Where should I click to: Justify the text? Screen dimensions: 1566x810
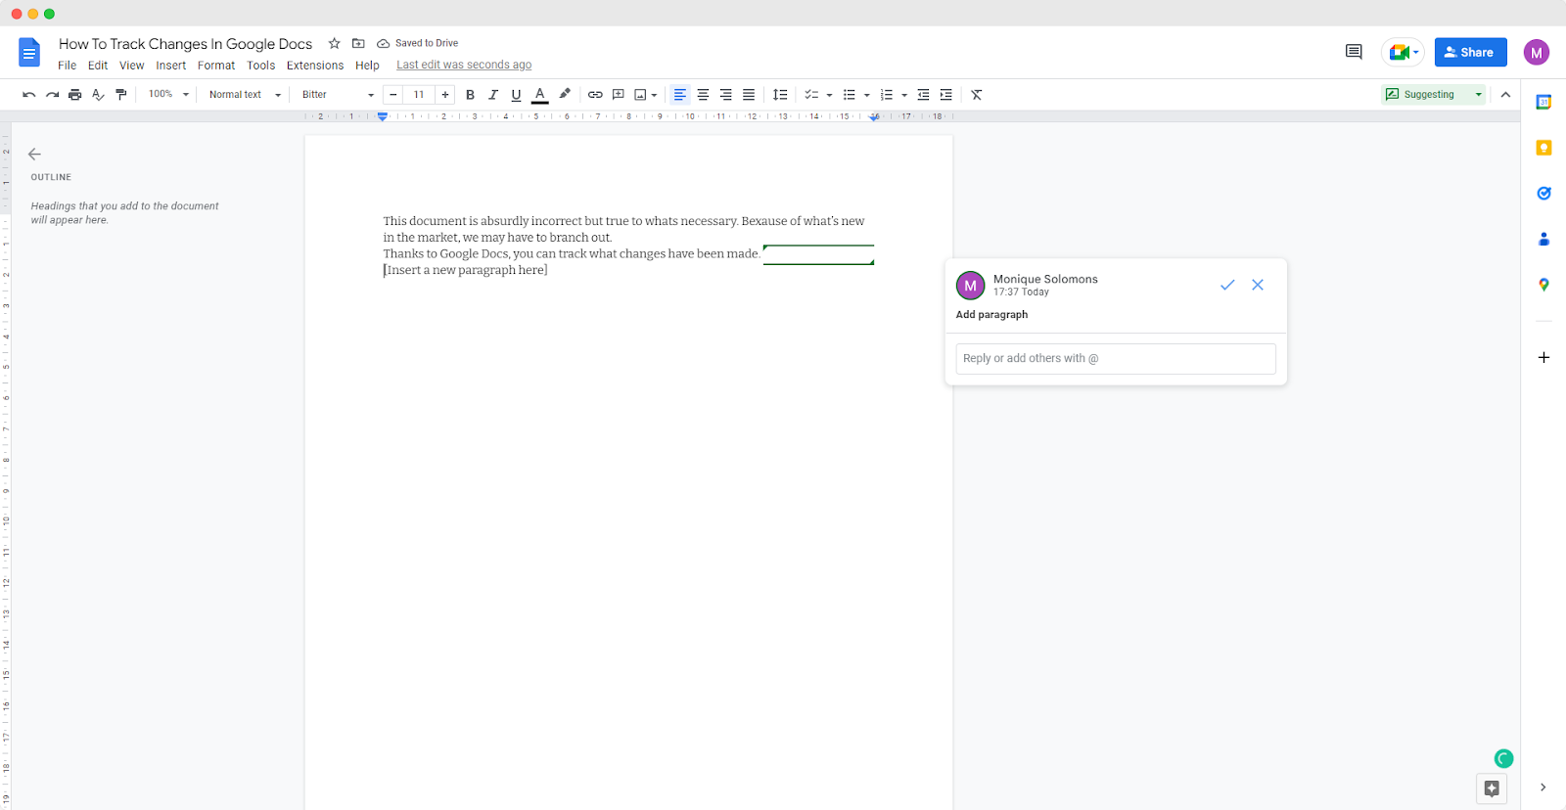(749, 95)
